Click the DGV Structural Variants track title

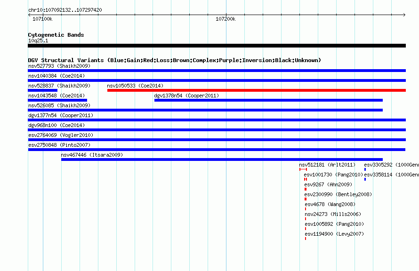(174, 60)
